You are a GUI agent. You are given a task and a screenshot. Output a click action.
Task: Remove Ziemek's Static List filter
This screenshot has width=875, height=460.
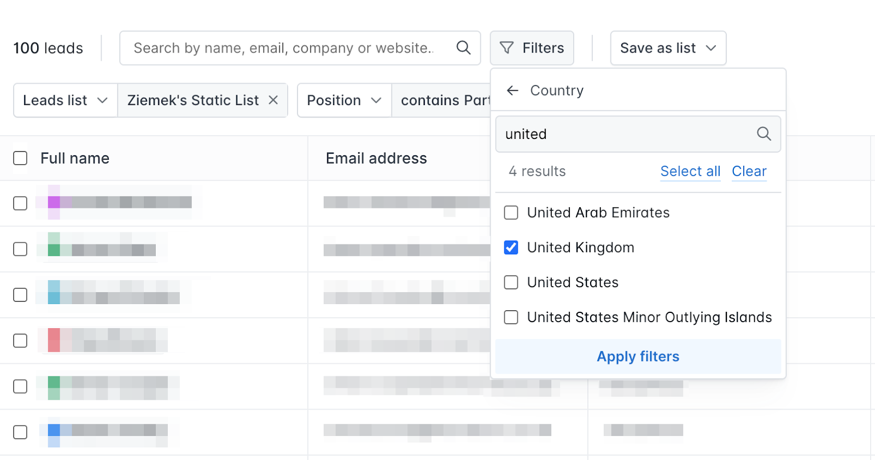point(273,100)
